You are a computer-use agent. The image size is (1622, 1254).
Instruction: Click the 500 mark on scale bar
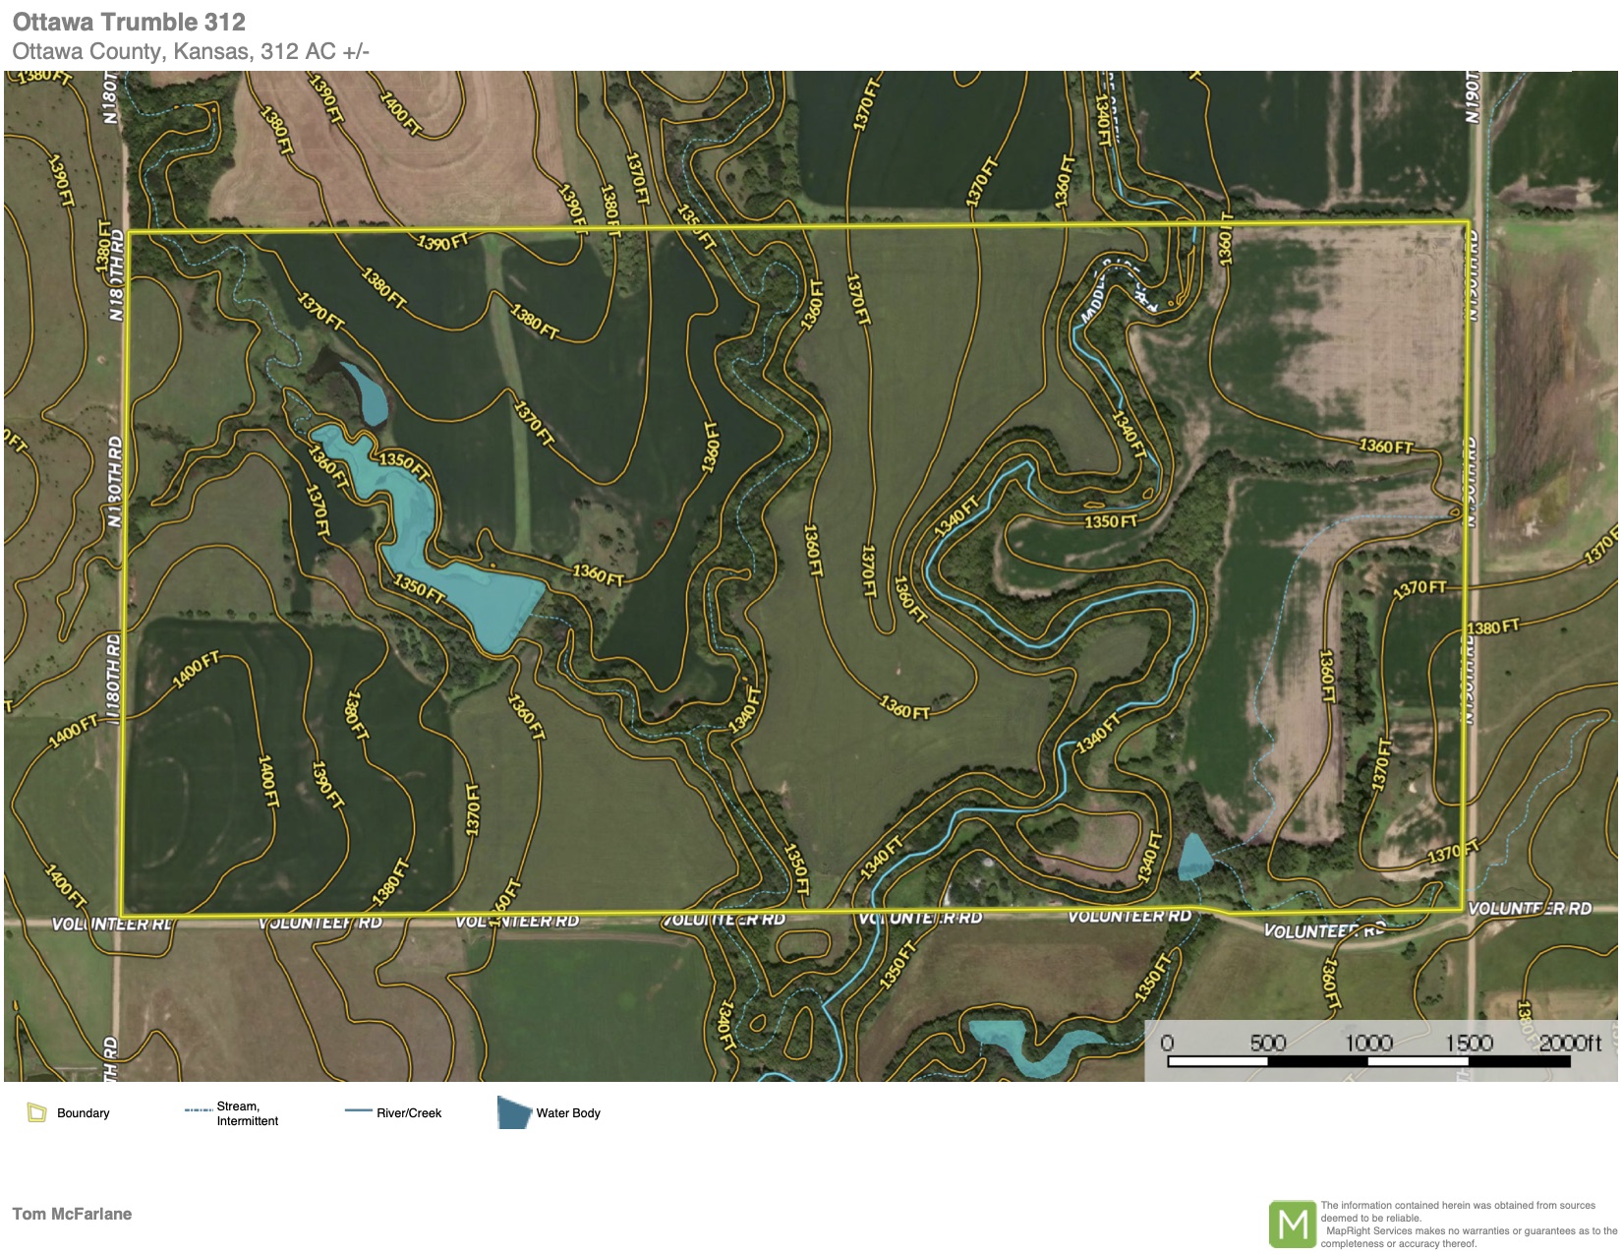coord(1267,1043)
